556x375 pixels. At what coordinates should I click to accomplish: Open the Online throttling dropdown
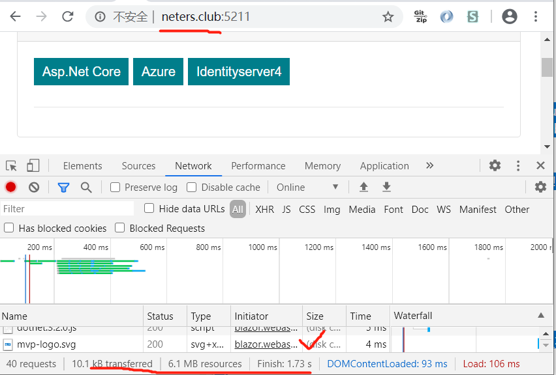click(307, 187)
